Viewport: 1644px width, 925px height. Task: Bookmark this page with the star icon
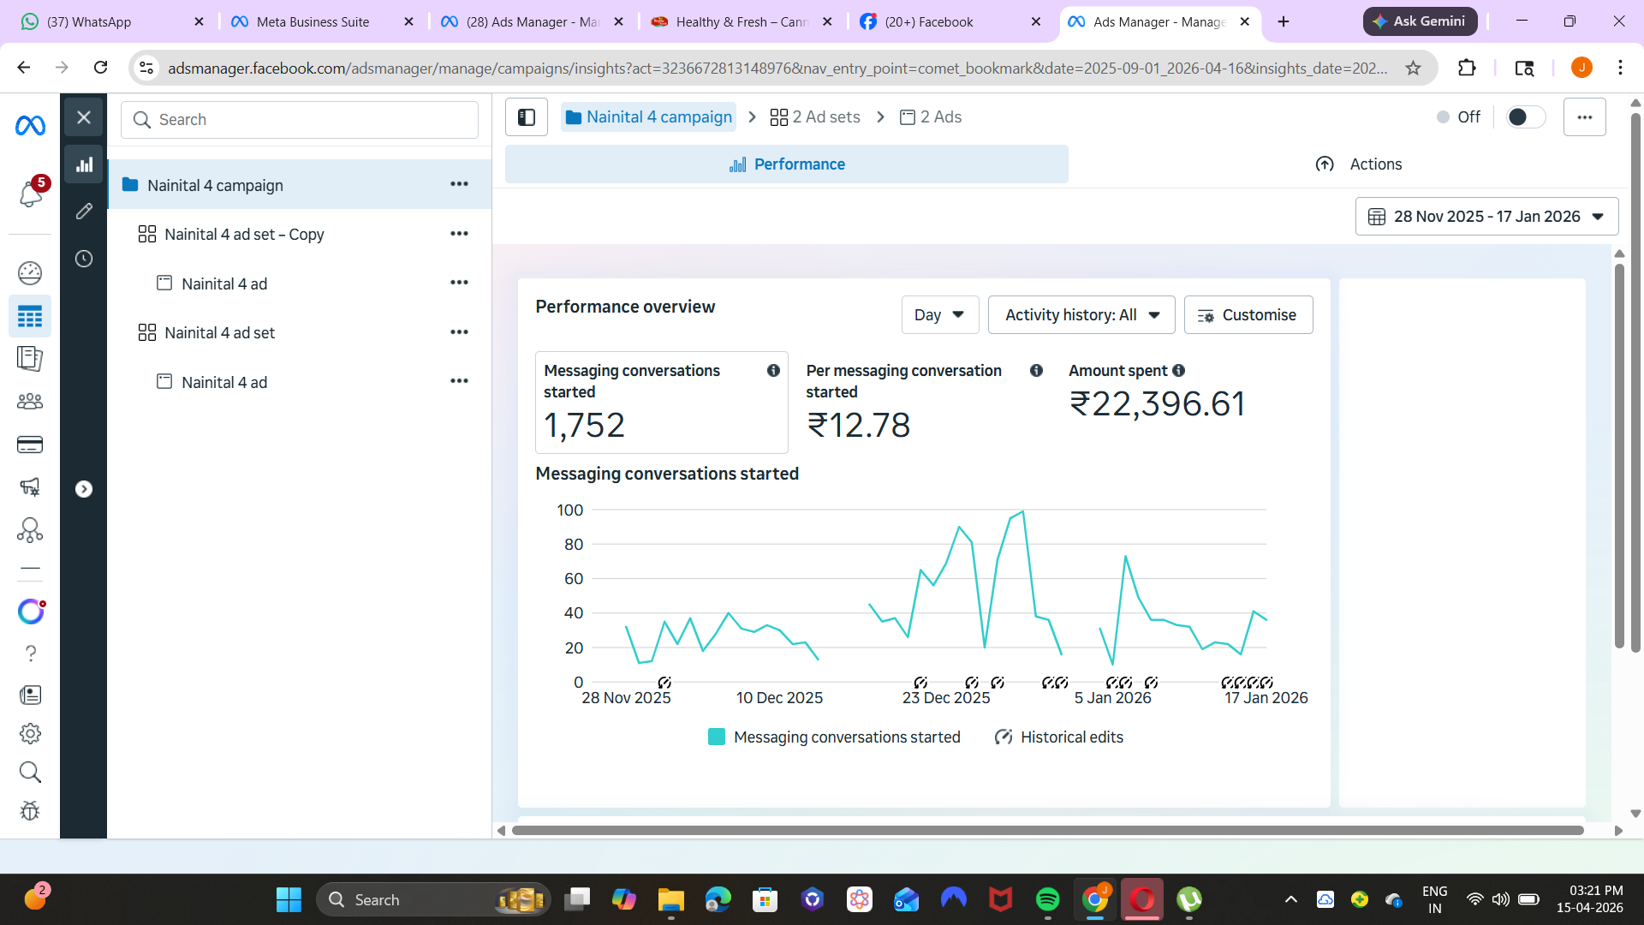tap(1413, 68)
